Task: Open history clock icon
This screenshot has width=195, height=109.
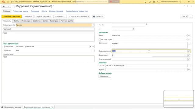Action: click(150, 2)
